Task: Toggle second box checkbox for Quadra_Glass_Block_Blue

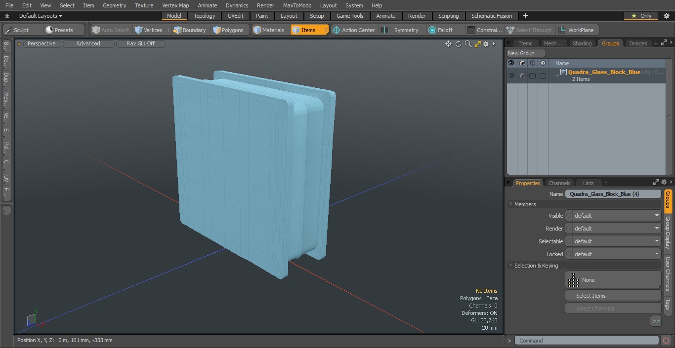Action: click(x=543, y=76)
